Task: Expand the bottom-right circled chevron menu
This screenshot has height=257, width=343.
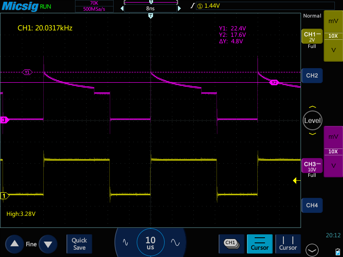Action: coord(312,250)
